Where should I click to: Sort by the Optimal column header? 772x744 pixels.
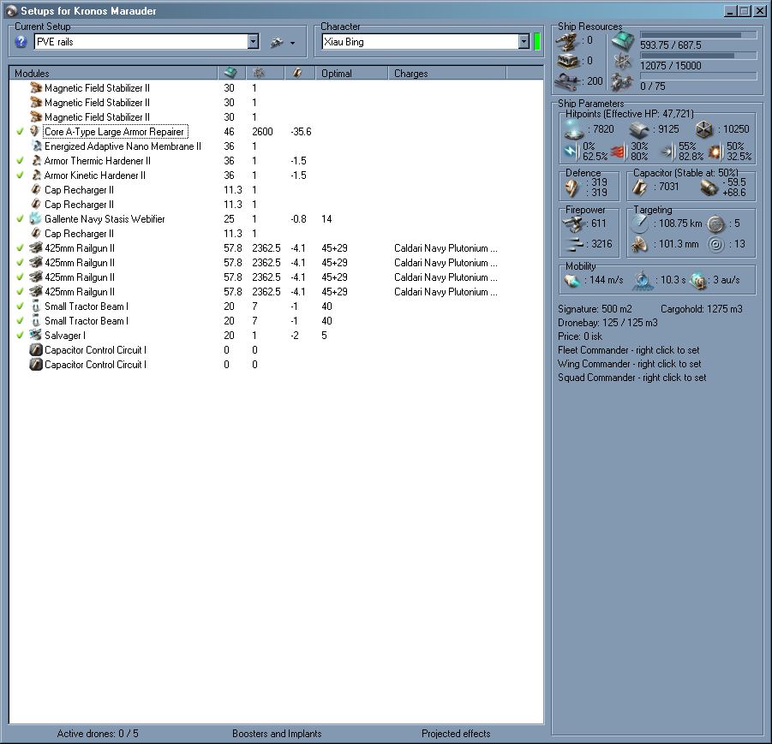pyautogui.click(x=351, y=74)
